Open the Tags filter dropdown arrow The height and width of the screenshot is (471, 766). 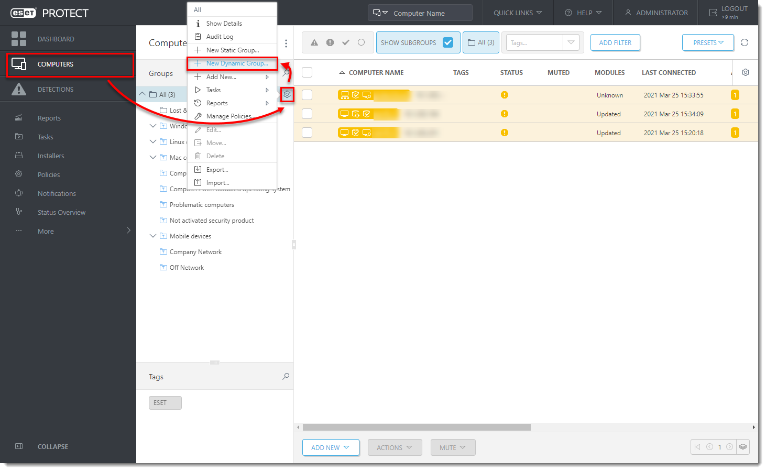(x=571, y=42)
